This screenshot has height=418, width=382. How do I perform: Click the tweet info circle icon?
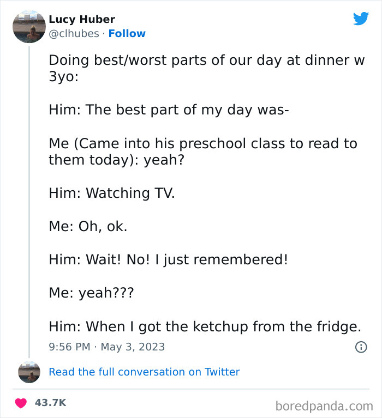point(361,347)
